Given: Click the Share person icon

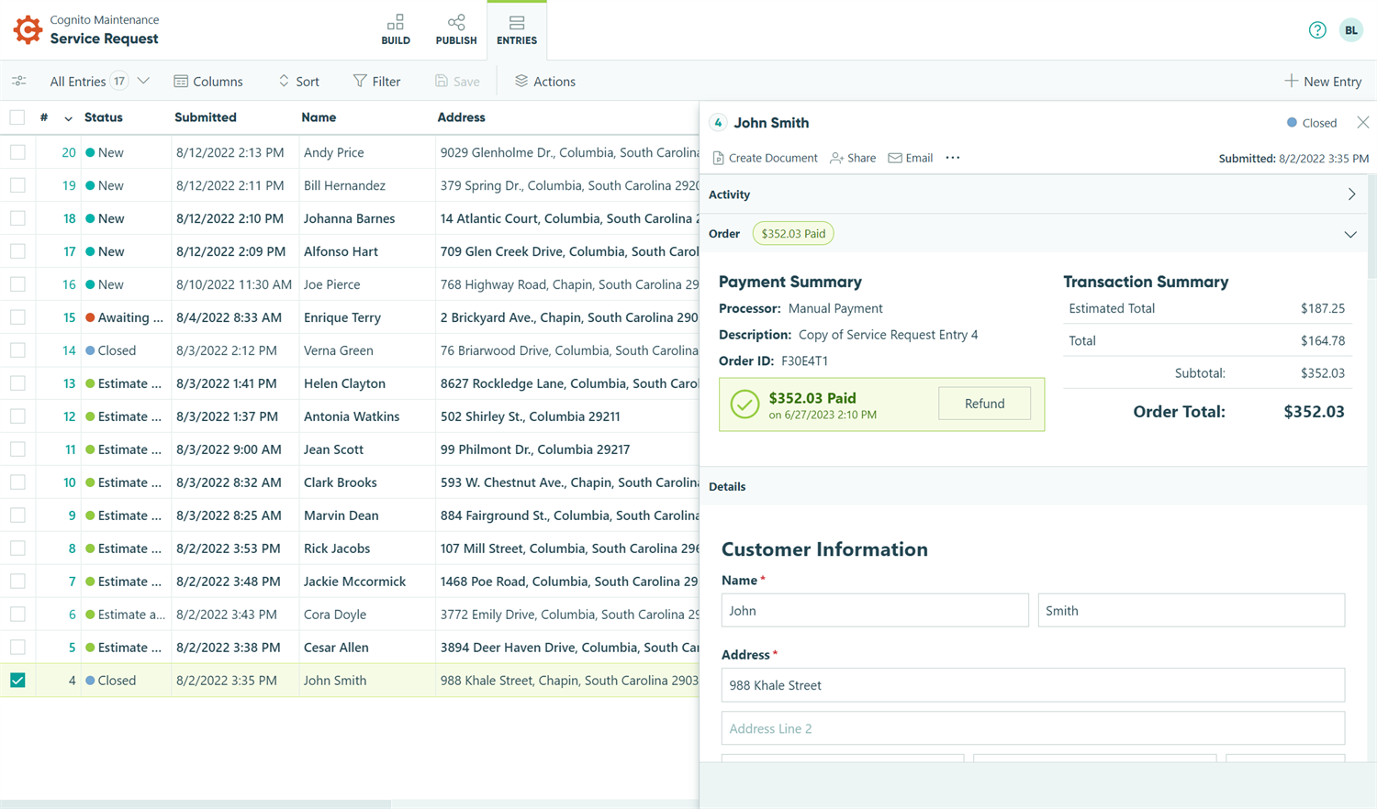Looking at the screenshot, I should [836, 158].
